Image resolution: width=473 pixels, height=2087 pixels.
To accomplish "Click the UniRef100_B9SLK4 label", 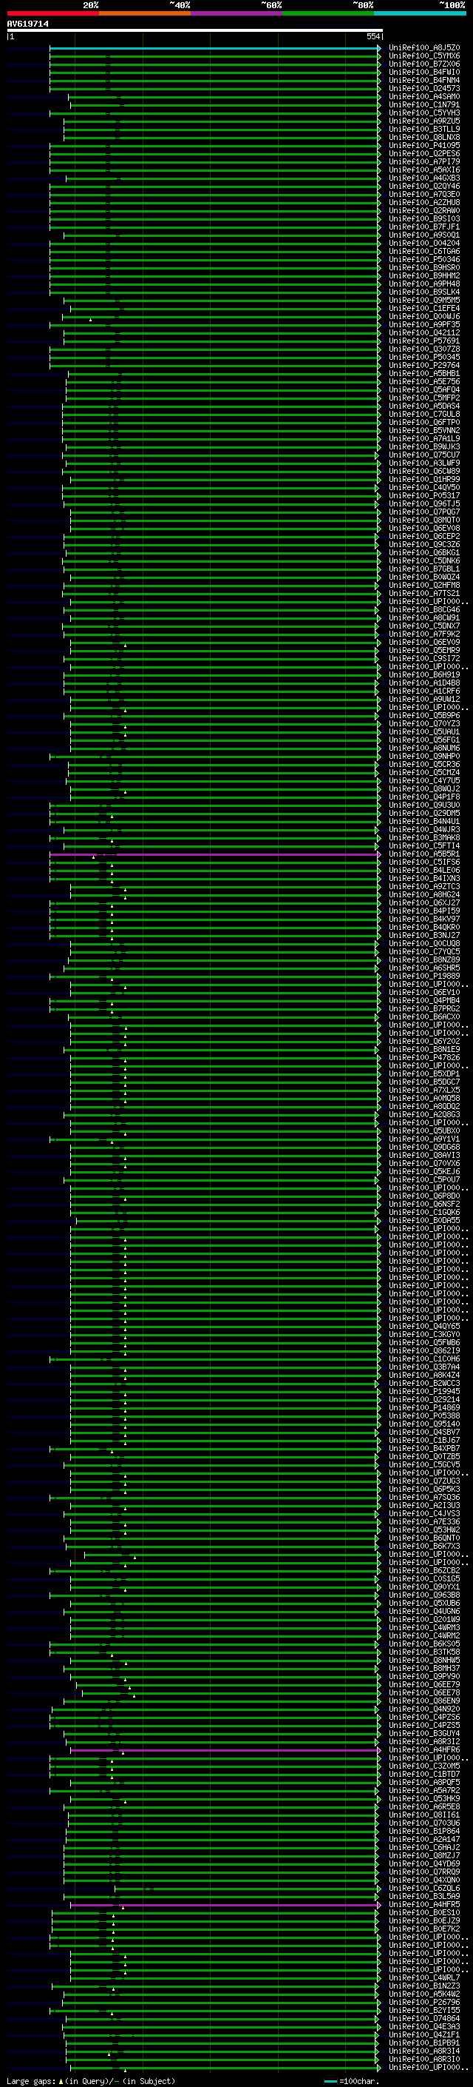I will click(424, 292).
